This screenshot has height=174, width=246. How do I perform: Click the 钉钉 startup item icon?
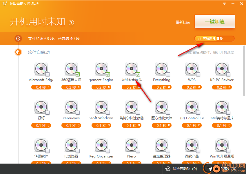pyautogui.click(x=41, y=107)
